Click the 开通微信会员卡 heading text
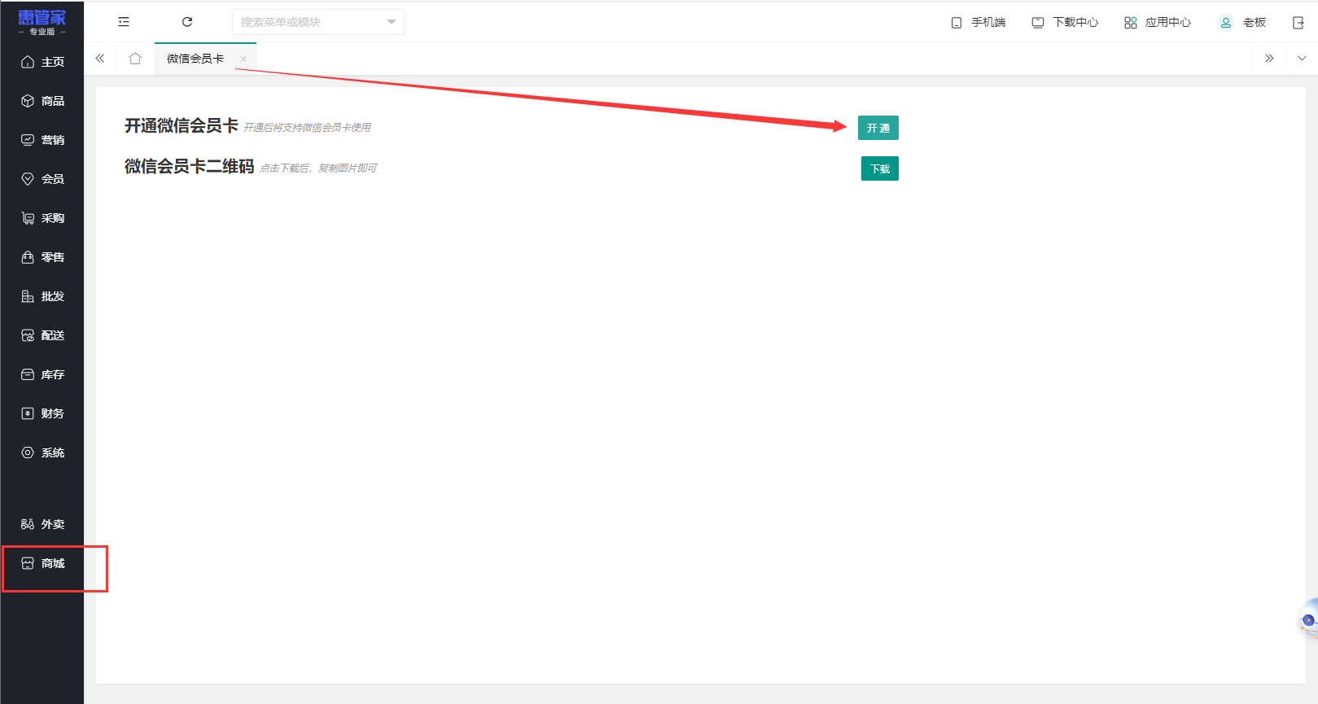This screenshot has height=704, width=1318. [x=182, y=126]
